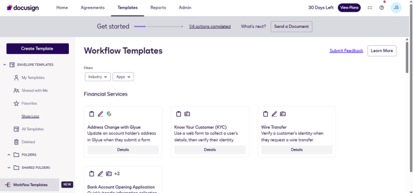Open Favorites in sidebar

[x=29, y=103]
